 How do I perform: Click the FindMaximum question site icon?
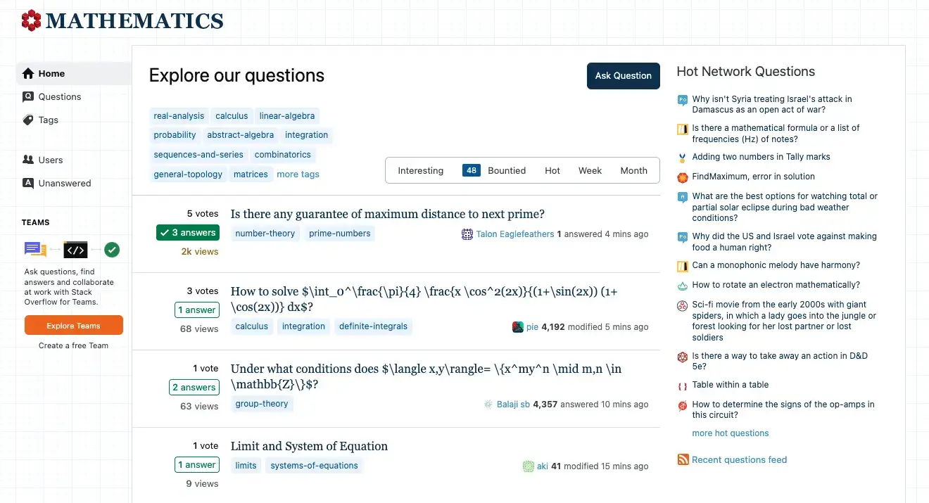tap(682, 177)
